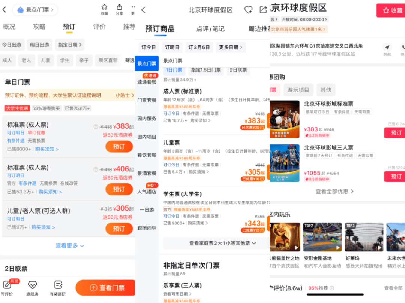The image size is (405, 303).
Task: Book the ¥406 标准票 in the left panel
Action: (119, 189)
